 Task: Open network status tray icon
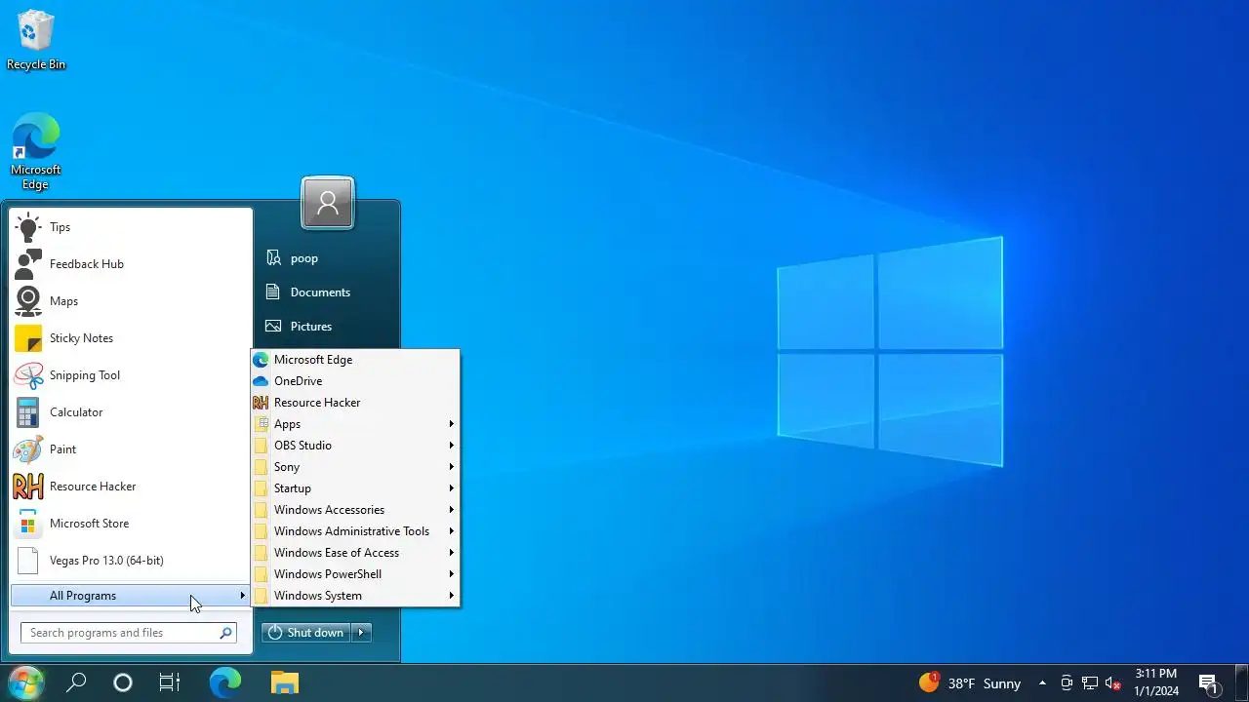1090,683
